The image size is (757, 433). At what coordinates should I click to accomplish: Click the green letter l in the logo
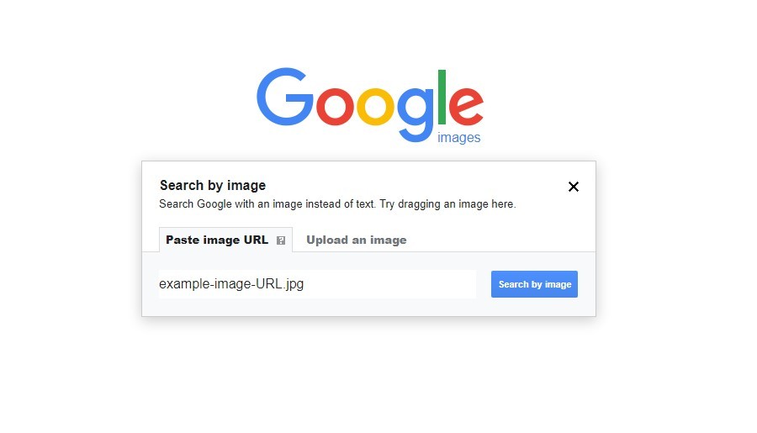click(441, 94)
